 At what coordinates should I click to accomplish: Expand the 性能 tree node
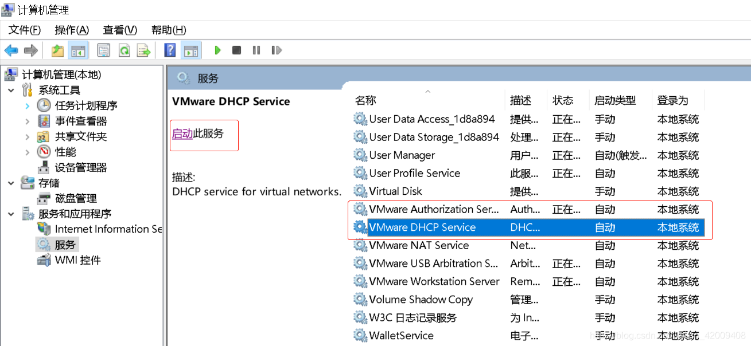point(27,152)
